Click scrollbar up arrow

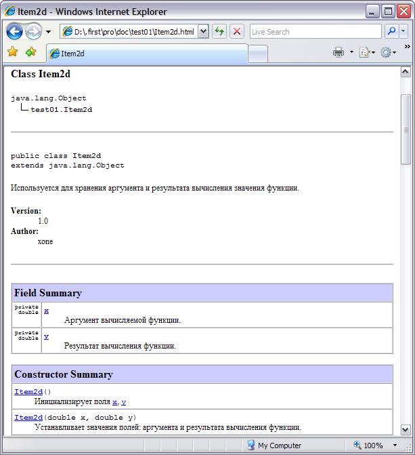coord(406,72)
